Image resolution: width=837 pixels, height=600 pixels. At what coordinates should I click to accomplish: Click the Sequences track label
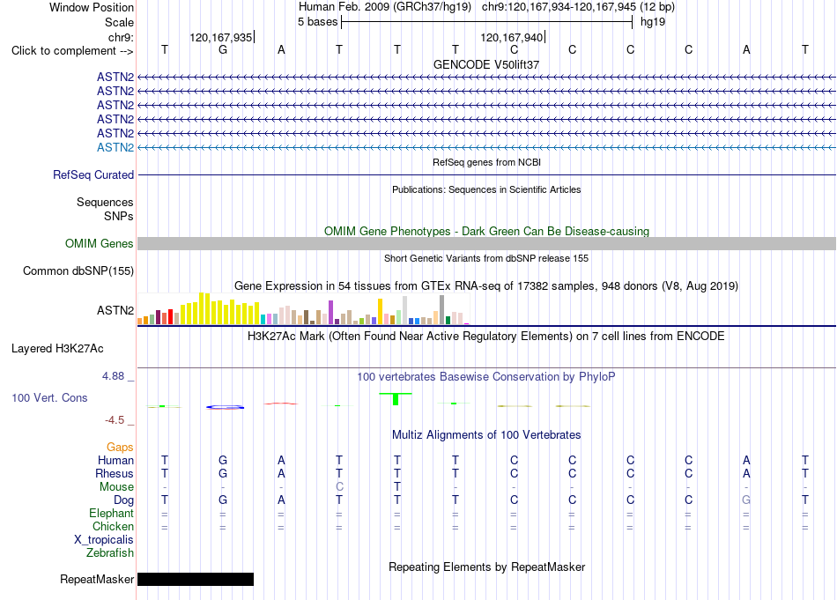click(105, 203)
